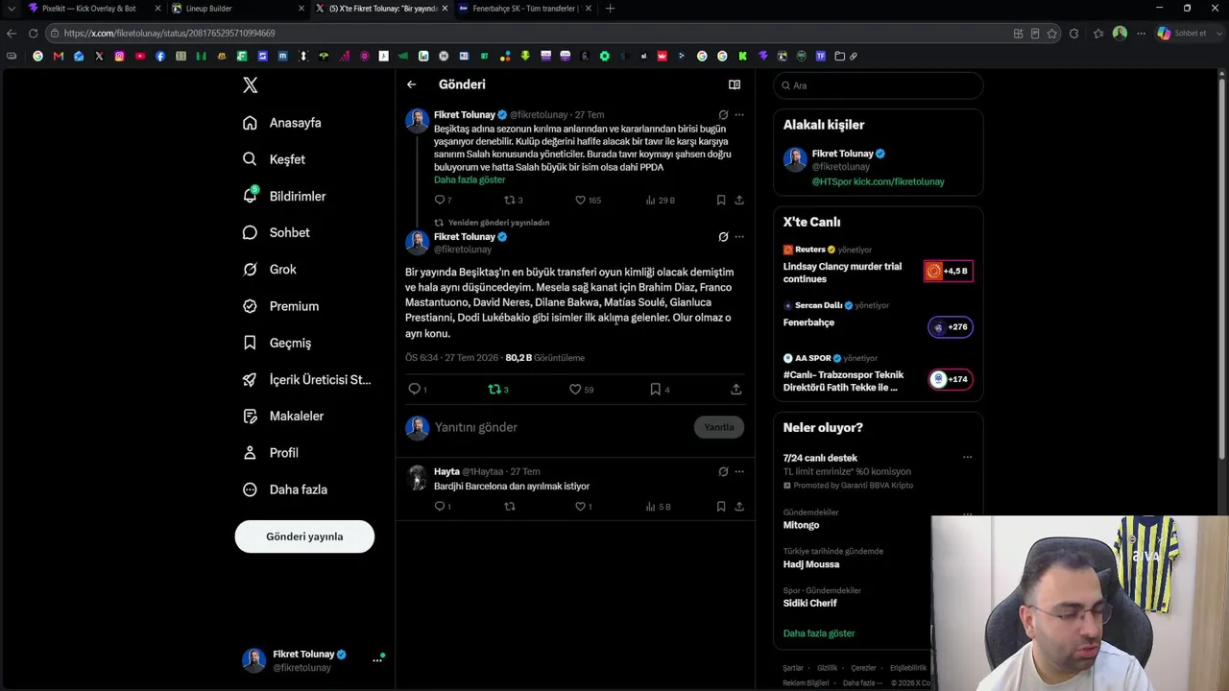Reply to Hayta's Bardjhi comment
The height and width of the screenshot is (691, 1229).
click(440, 506)
